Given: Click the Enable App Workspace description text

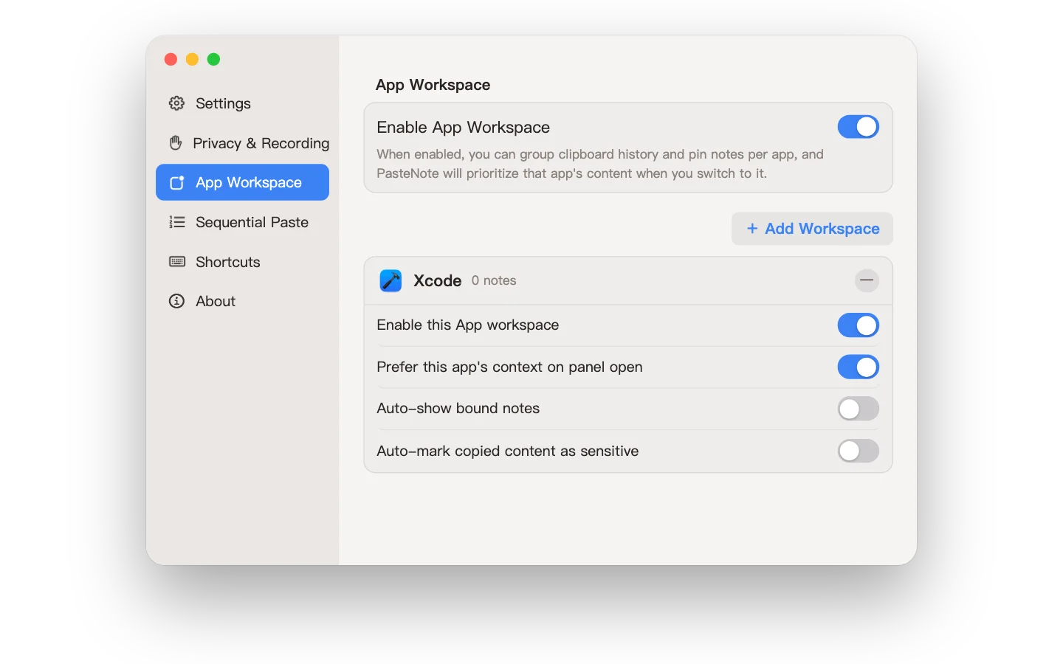Looking at the screenshot, I should pyautogui.click(x=600, y=164).
